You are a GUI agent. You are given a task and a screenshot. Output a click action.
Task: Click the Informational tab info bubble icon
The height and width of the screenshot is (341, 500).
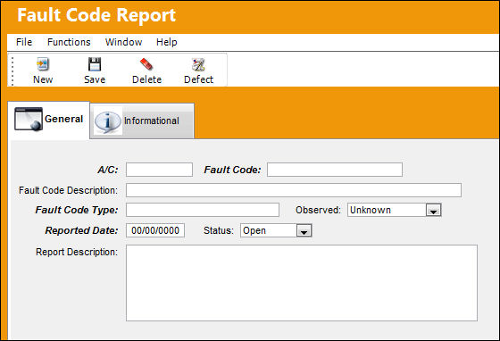(108, 122)
